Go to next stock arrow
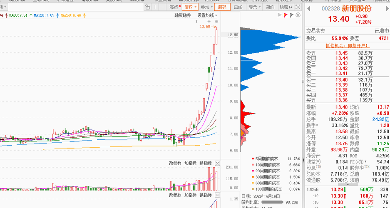The image size is (390, 208). click(386, 9)
